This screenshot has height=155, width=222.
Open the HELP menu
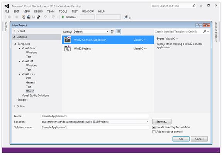[x=102, y=12]
